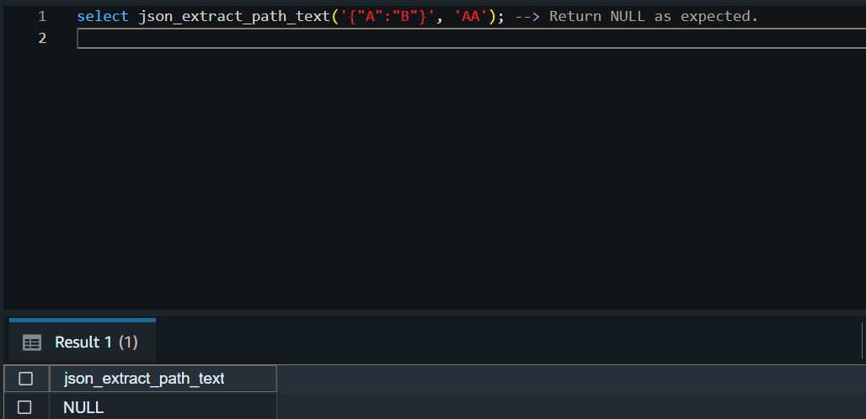This screenshot has width=866, height=419.
Task: Click line number 1 in the gutter
Action: [x=42, y=17]
